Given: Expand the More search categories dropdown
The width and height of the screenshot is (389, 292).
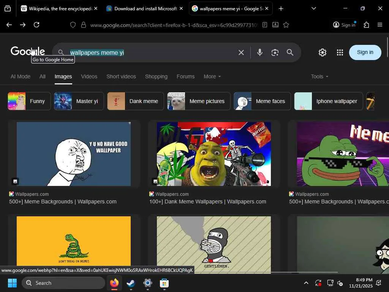Looking at the screenshot, I should tap(212, 76).
